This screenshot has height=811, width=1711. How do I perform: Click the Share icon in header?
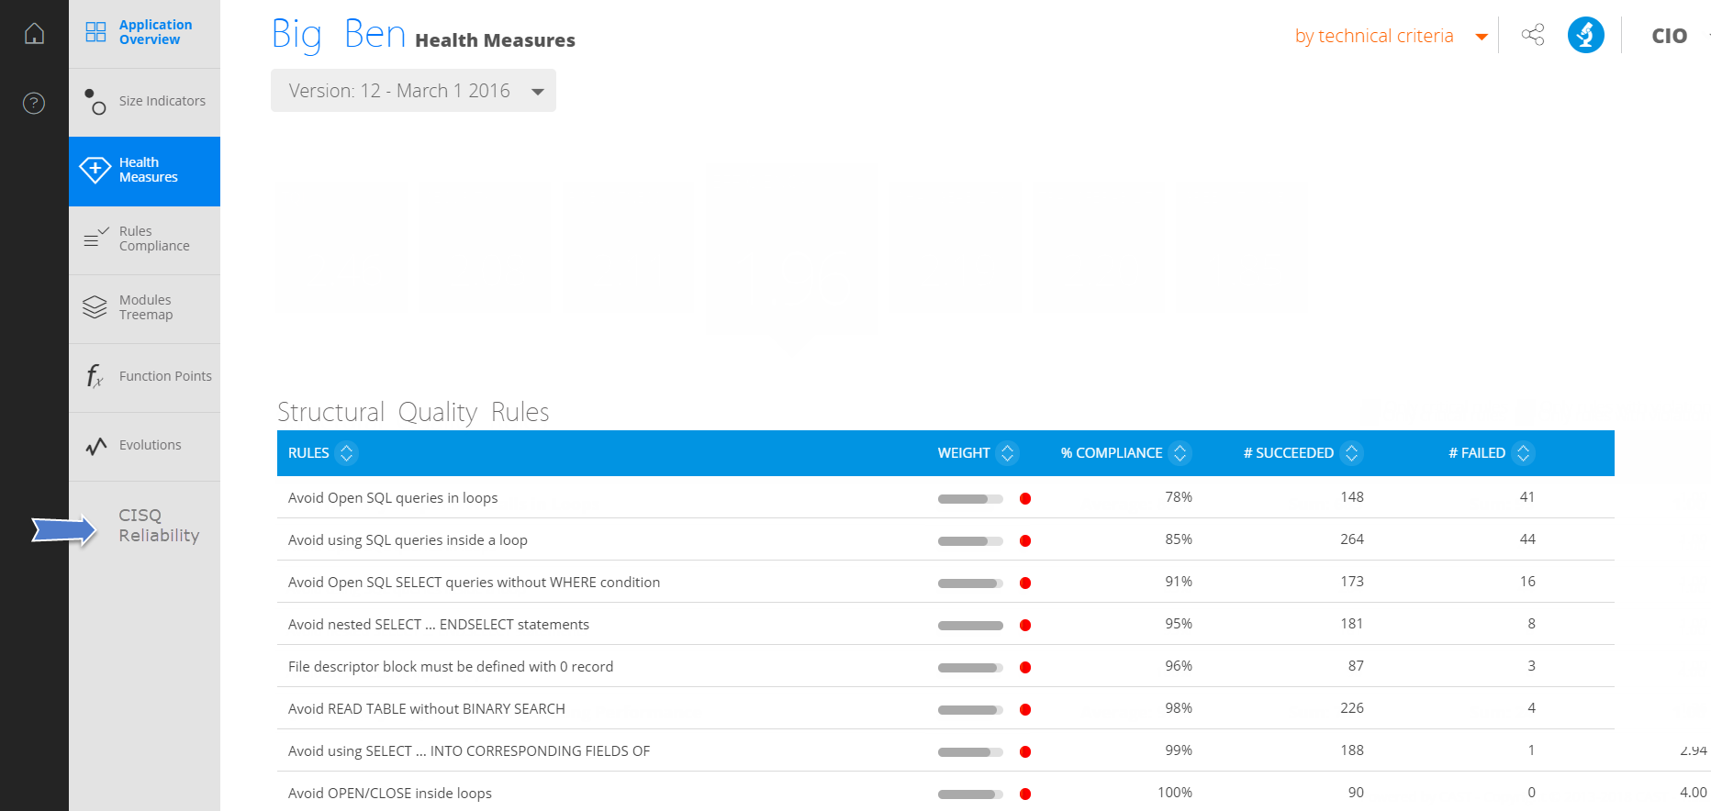click(x=1532, y=35)
